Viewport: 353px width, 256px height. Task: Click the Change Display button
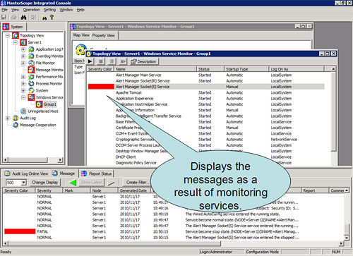(44, 183)
